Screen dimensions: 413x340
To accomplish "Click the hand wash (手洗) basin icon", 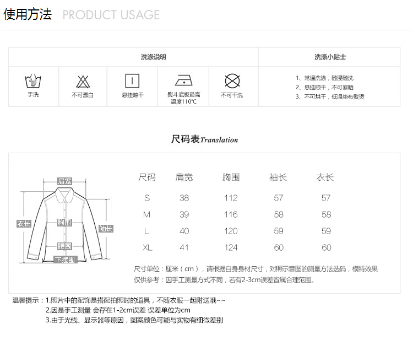I will coord(33,82).
